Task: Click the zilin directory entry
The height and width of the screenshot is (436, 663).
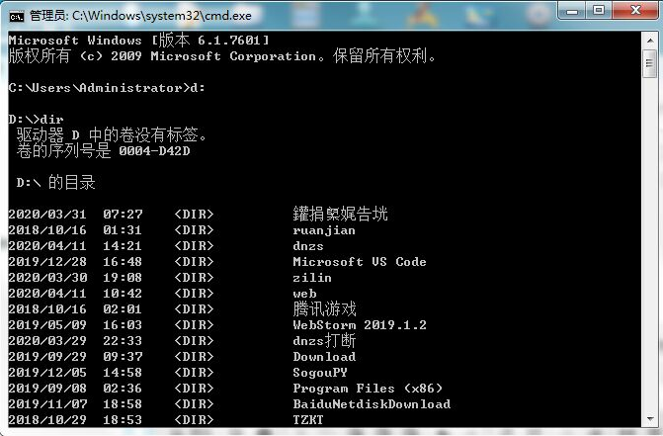Action: (x=312, y=278)
